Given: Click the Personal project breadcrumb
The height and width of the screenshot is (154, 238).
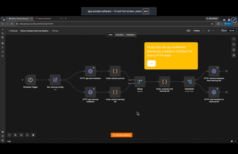Looking at the screenshot, I should tap(13, 31).
